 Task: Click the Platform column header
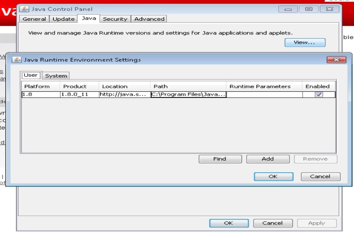pyautogui.click(x=41, y=87)
